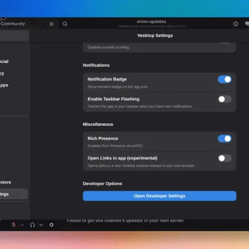Click the orion-updates channel title

coord(151,21)
